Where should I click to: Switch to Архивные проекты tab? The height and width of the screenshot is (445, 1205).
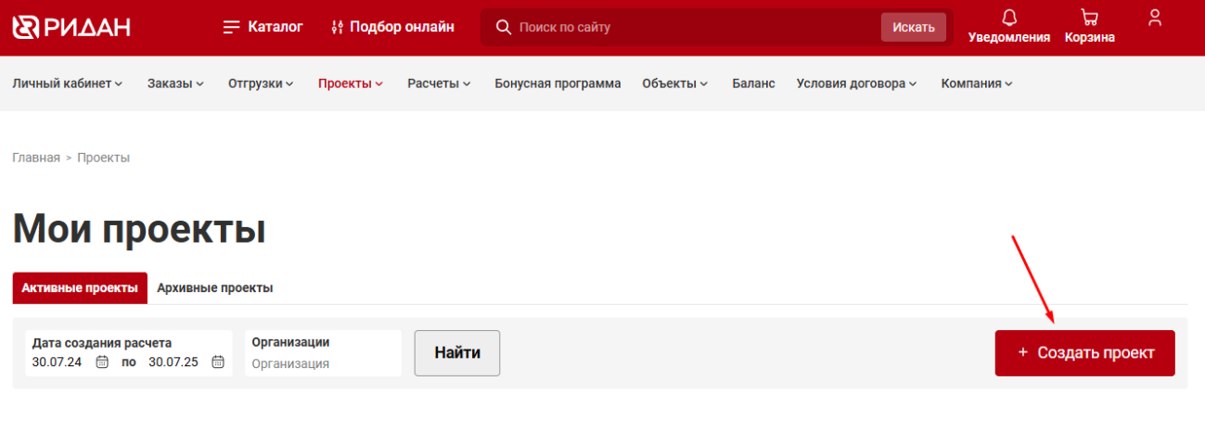[x=215, y=288]
